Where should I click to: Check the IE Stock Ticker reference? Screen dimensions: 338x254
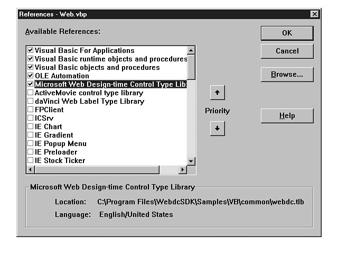tap(31, 161)
